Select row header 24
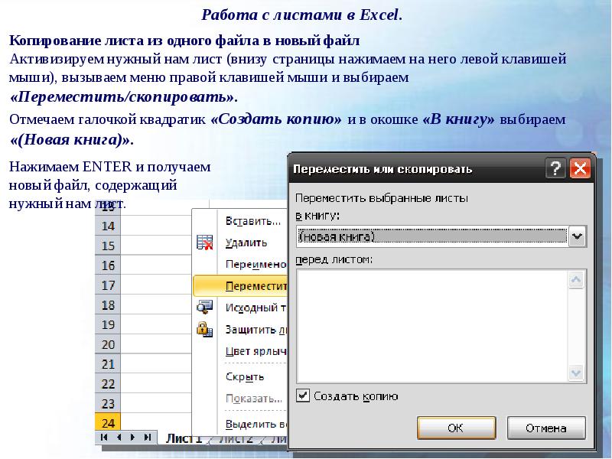The image size is (612, 459). coord(108,422)
